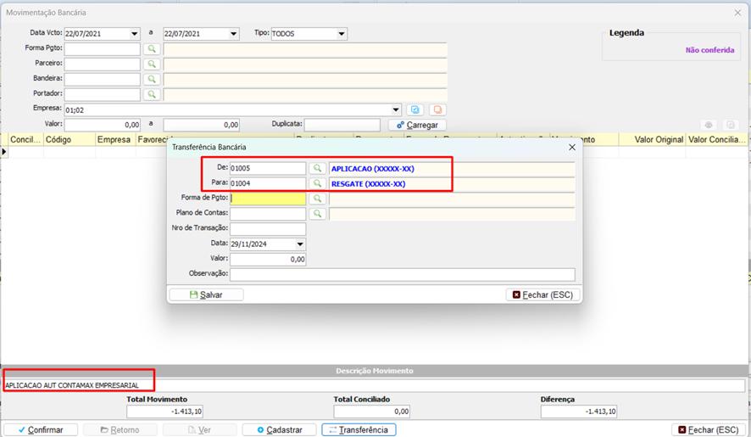751x437 pixels.
Task: Expand the start Data Vcto date dropdown
Action: pos(134,34)
